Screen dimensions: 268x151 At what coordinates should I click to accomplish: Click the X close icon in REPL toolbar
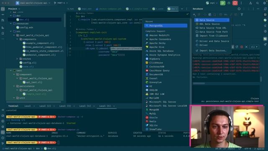click(246, 47)
